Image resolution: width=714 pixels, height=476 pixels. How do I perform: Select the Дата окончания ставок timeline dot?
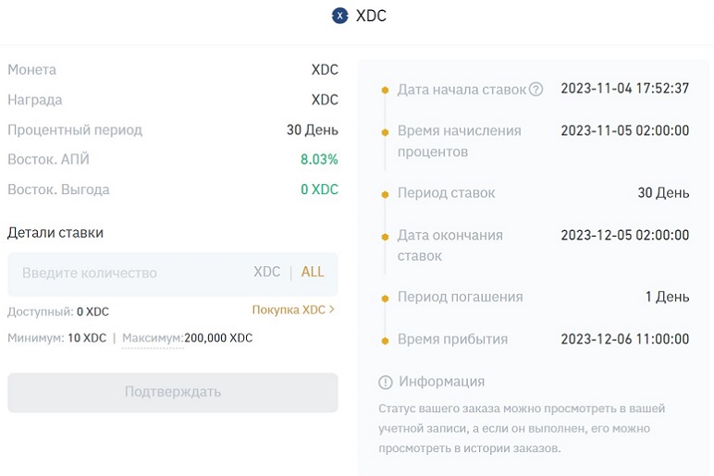pyautogui.click(x=385, y=236)
